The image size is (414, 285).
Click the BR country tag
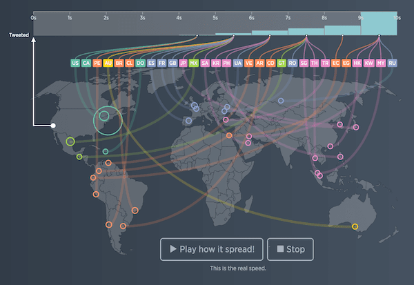tap(119, 63)
